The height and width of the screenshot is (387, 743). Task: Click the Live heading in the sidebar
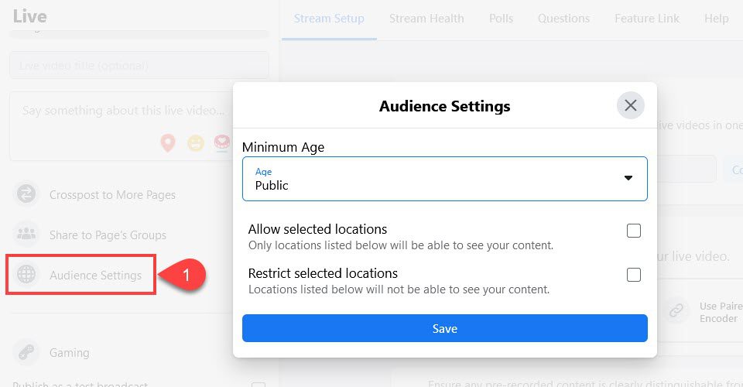[x=30, y=16]
